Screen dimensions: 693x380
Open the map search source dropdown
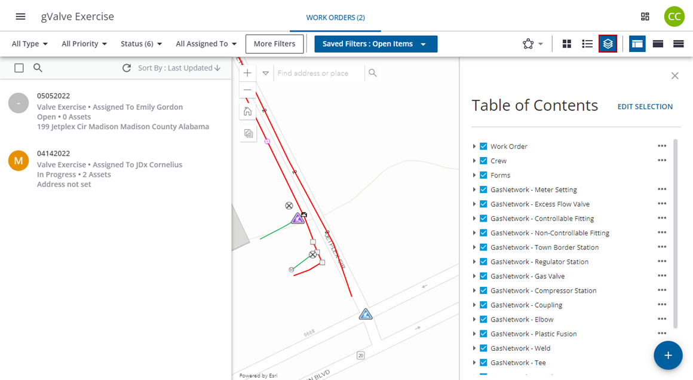(266, 73)
